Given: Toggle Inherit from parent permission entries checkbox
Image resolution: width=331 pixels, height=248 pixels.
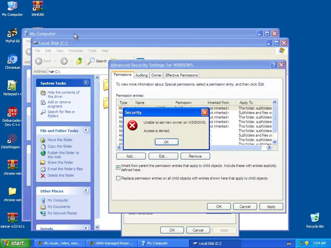Looking at the screenshot, I should (118, 168).
